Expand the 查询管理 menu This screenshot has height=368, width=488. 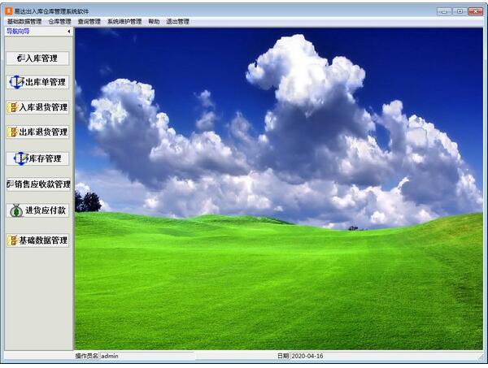[x=89, y=22]
